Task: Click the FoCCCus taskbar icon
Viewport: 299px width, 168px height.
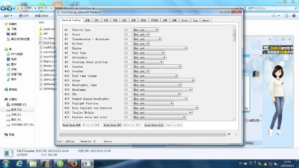Action: 87,164
